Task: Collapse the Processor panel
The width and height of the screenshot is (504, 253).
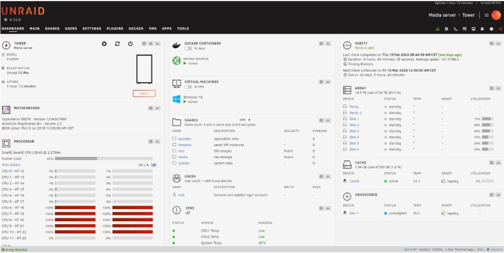Action: point(157,142)
